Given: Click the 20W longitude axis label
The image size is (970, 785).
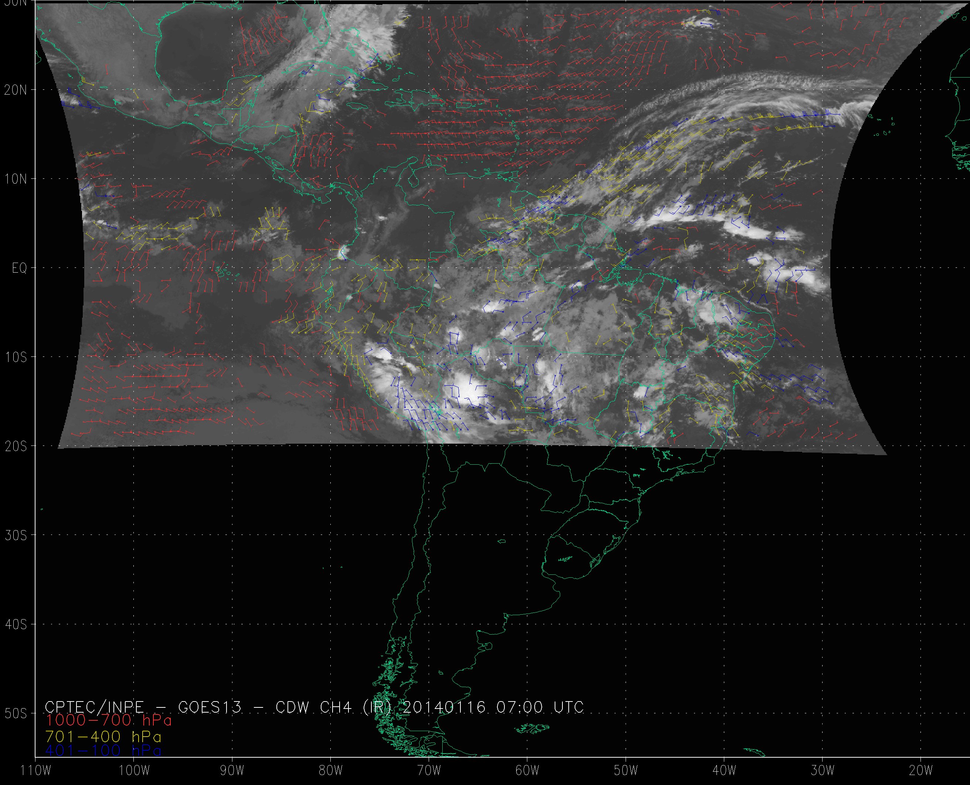Looking at the screenshot, I should (921, 770).
